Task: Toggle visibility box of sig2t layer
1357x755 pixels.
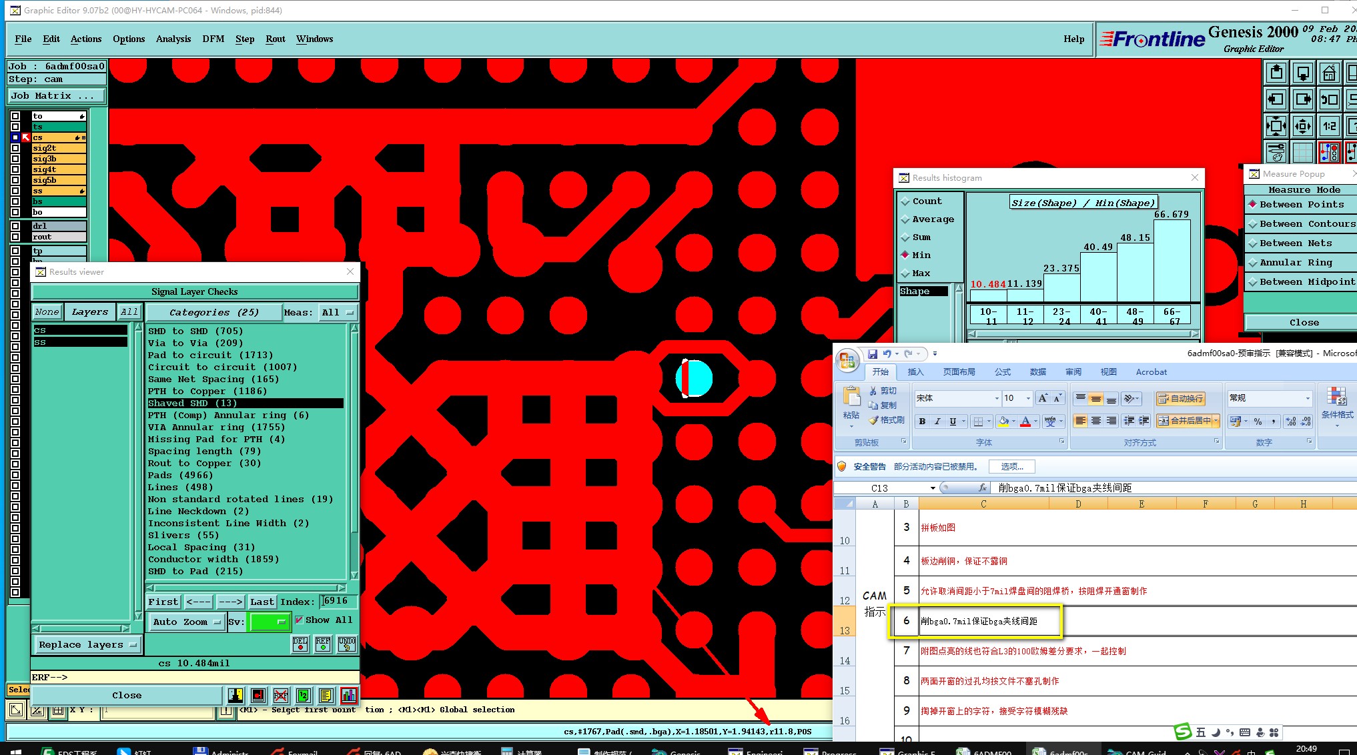Action: tap(15, 148)
